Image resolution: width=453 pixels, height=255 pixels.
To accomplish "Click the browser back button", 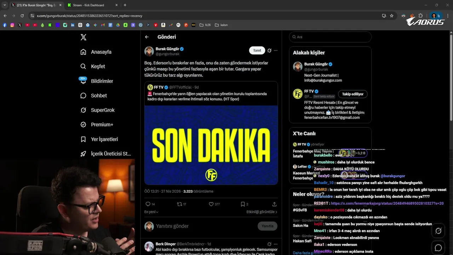I will tap(5, 16).
